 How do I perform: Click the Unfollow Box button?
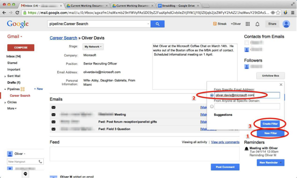pyautogui.click(x=271, y=76)
